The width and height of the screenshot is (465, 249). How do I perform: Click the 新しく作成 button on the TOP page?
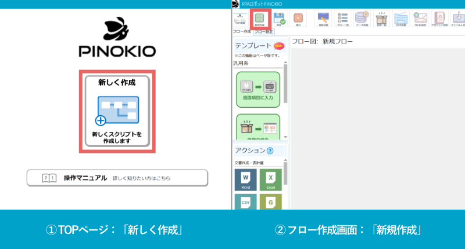click(117, 111)
